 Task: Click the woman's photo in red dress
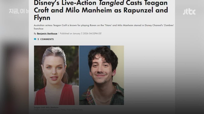tap(56, 75)
